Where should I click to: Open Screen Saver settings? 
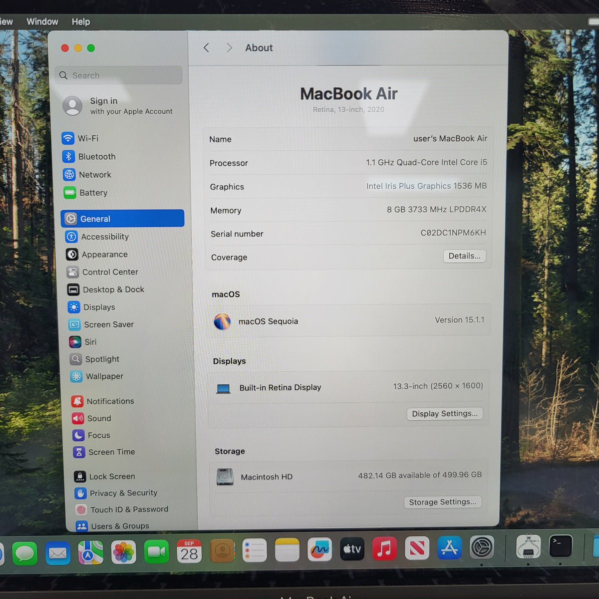tap(101, 324)
